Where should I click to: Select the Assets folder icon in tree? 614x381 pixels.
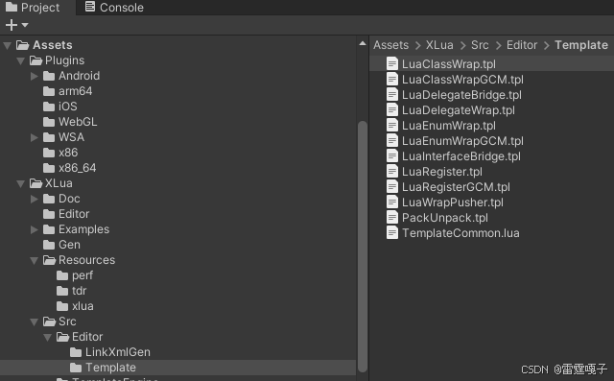pyautogui.click(x=22, y=45)
